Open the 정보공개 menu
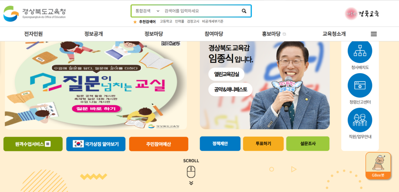Viewport: 399px width, 192px height. pos(94,34)
